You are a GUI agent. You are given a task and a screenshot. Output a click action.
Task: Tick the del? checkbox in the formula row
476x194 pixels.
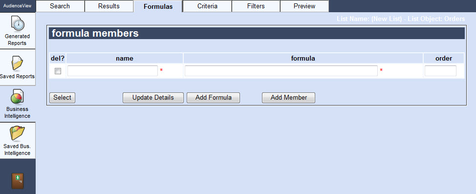coord(58,71)
